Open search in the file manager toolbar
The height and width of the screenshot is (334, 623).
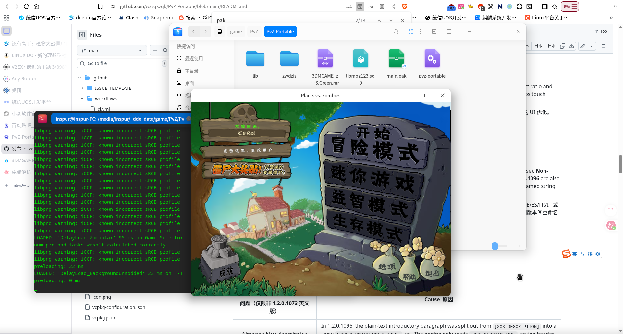tap(396, 31)
